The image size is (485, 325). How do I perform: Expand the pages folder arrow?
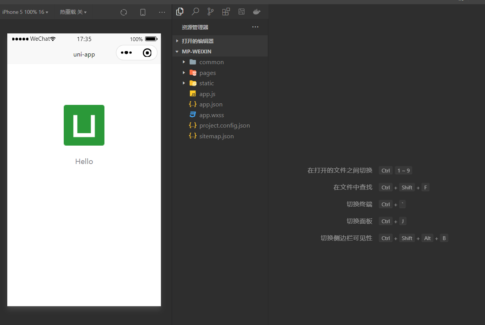point(184,73)
